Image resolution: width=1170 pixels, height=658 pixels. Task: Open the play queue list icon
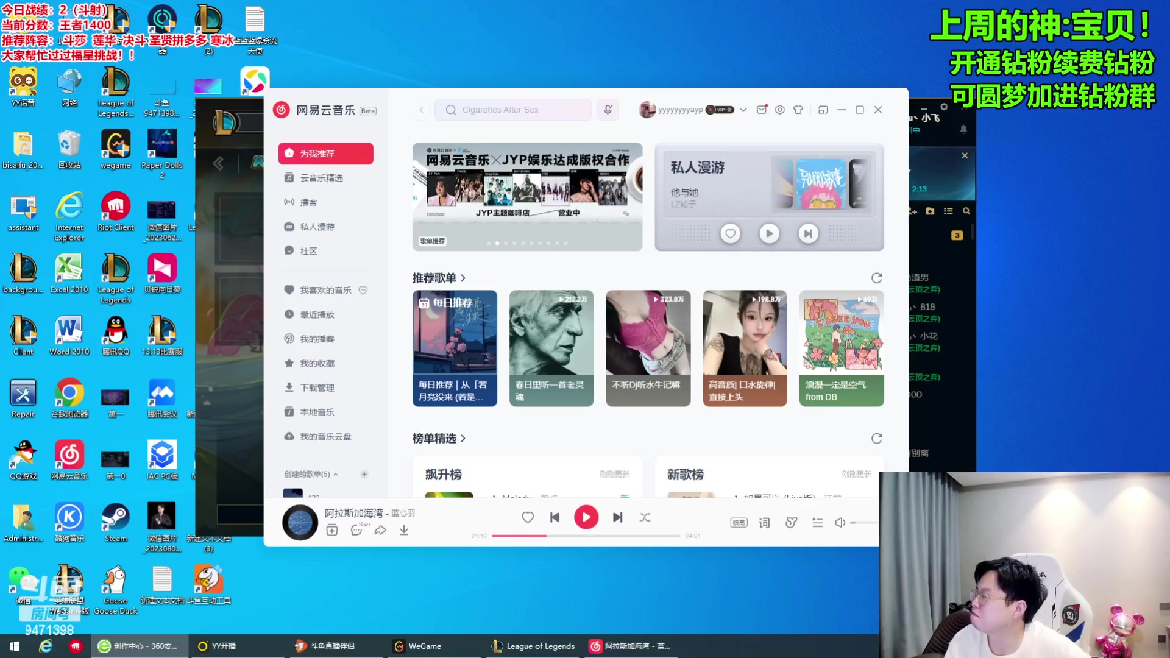[817, 522]
